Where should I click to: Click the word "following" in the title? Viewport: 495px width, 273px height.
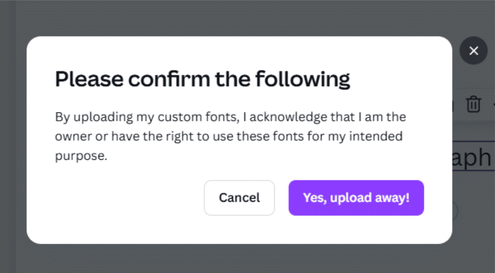coord(302,79)
